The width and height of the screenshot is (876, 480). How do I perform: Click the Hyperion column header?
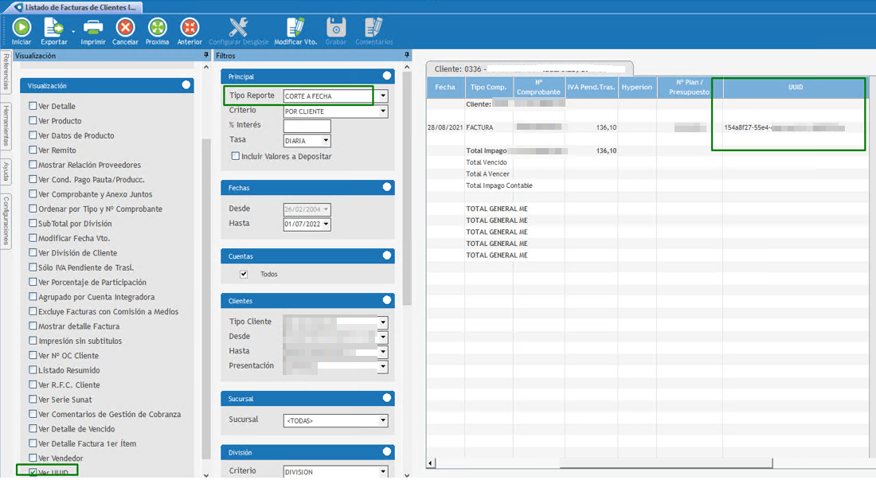637,87
